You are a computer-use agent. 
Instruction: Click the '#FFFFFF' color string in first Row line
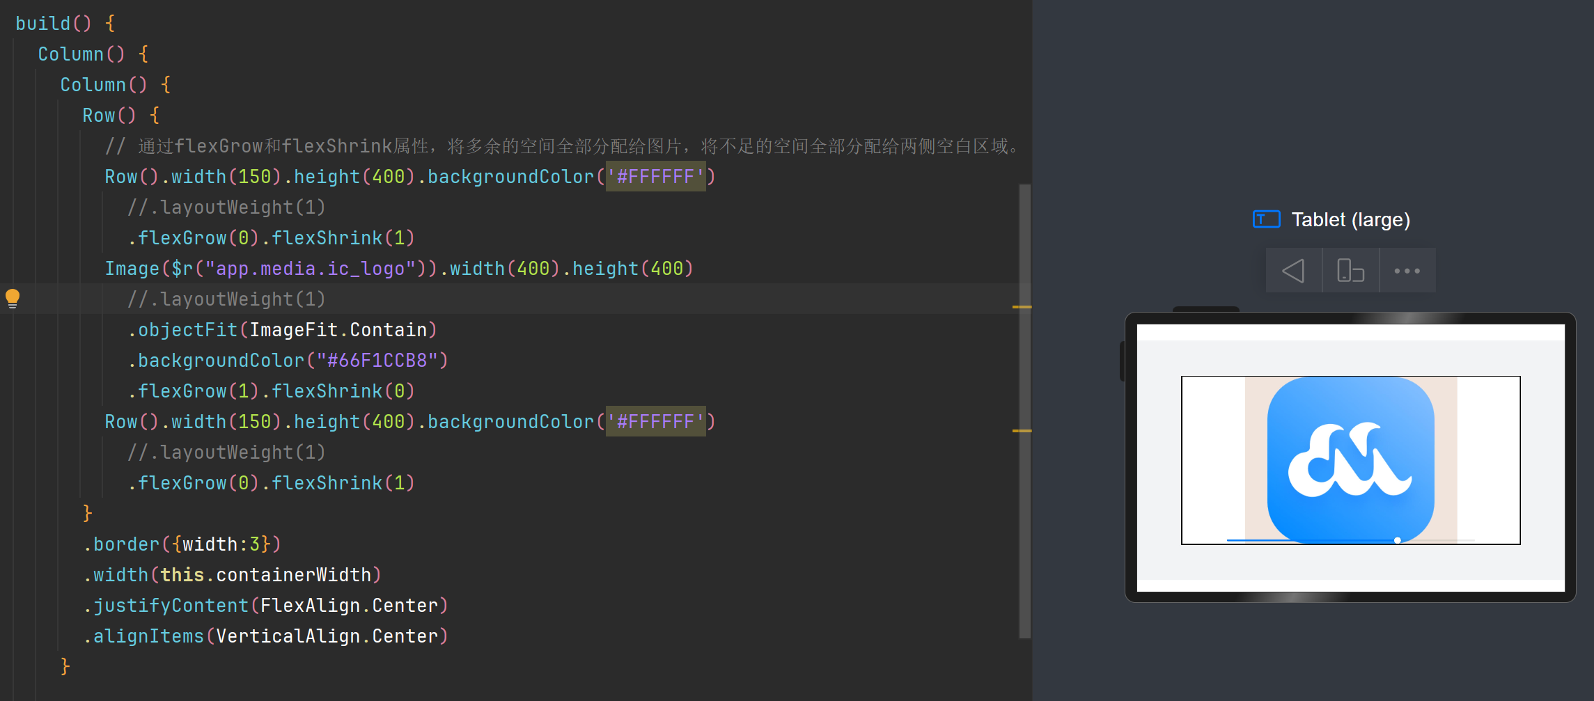(x=655, y=177)
